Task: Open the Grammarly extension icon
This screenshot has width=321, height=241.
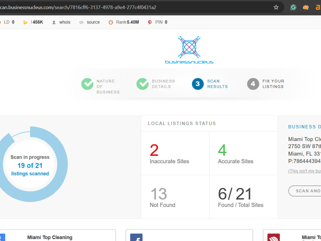Action: [293, 7]
